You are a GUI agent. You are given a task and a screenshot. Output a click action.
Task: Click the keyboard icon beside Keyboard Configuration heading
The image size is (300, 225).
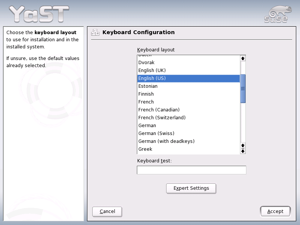[95, 32]
